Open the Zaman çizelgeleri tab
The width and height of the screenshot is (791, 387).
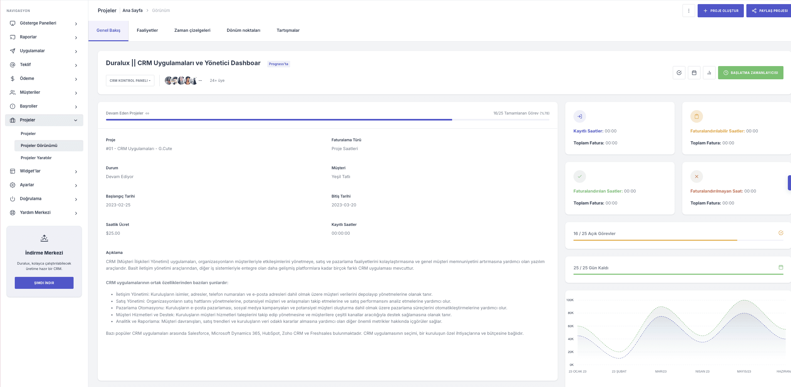click(x=192, y=31)
